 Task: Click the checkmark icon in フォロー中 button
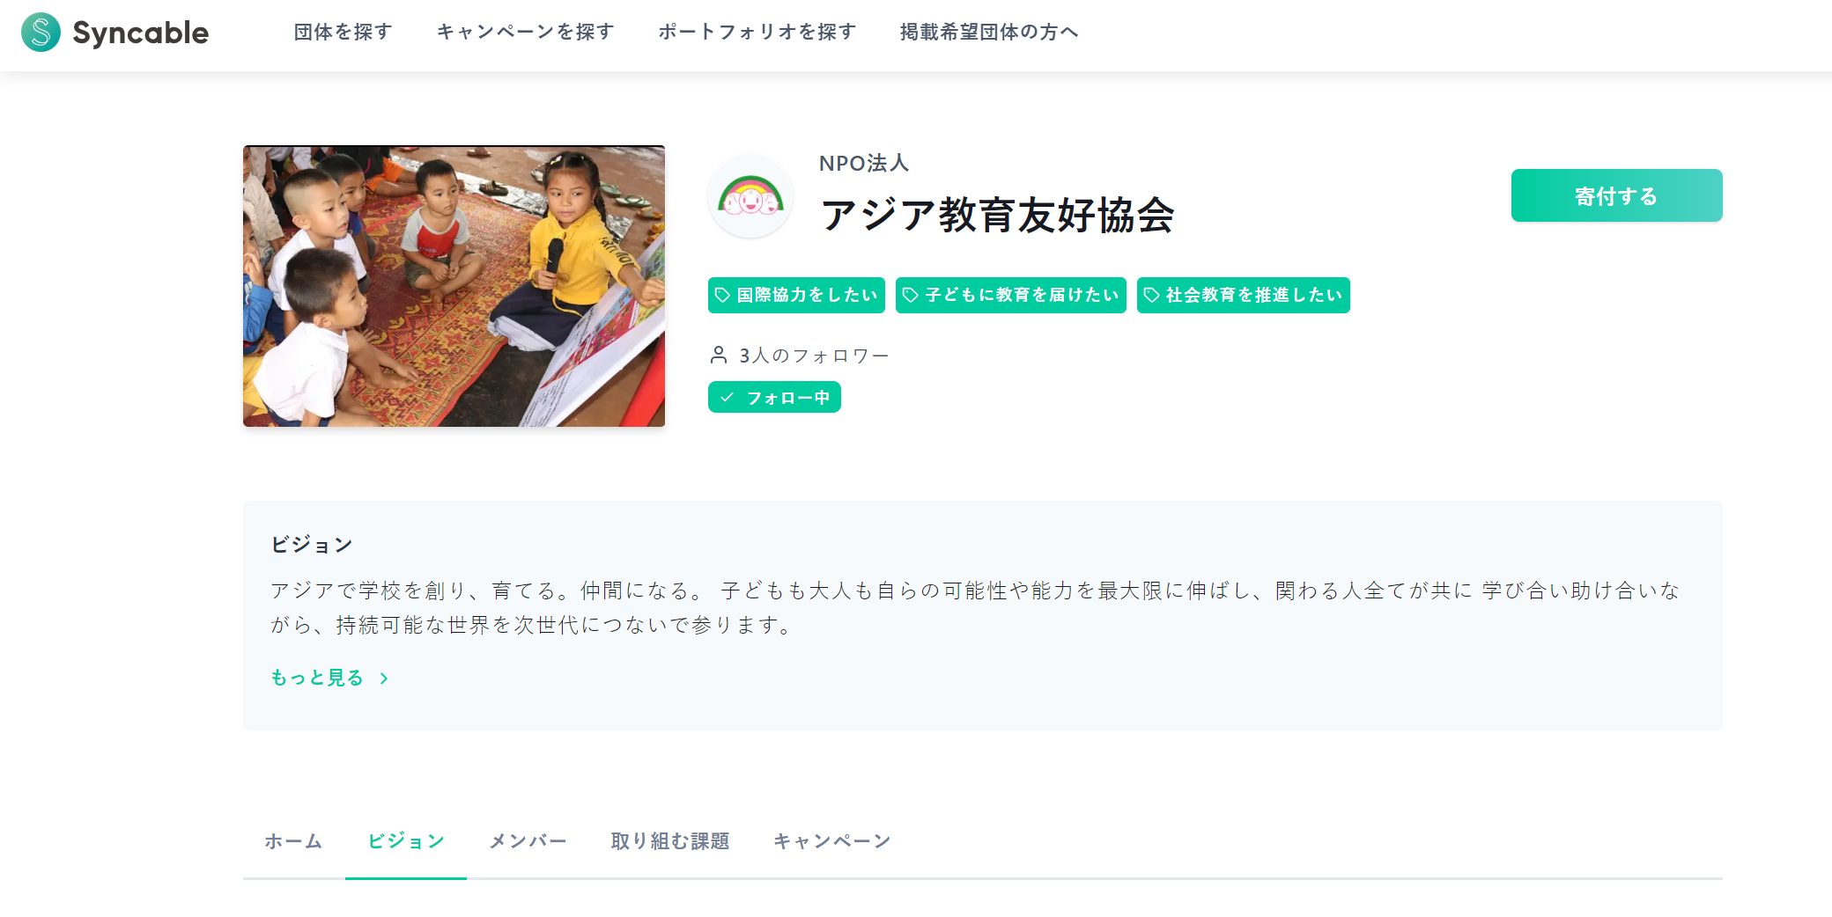click(x=727, y=398)
